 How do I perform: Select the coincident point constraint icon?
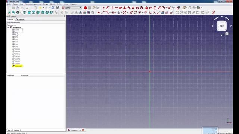tap(104, 8)
